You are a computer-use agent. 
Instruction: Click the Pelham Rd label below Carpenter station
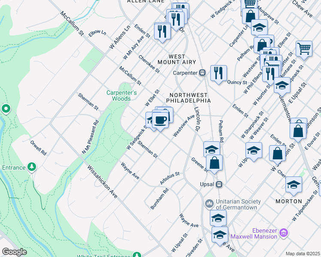(x=221, y=131)
